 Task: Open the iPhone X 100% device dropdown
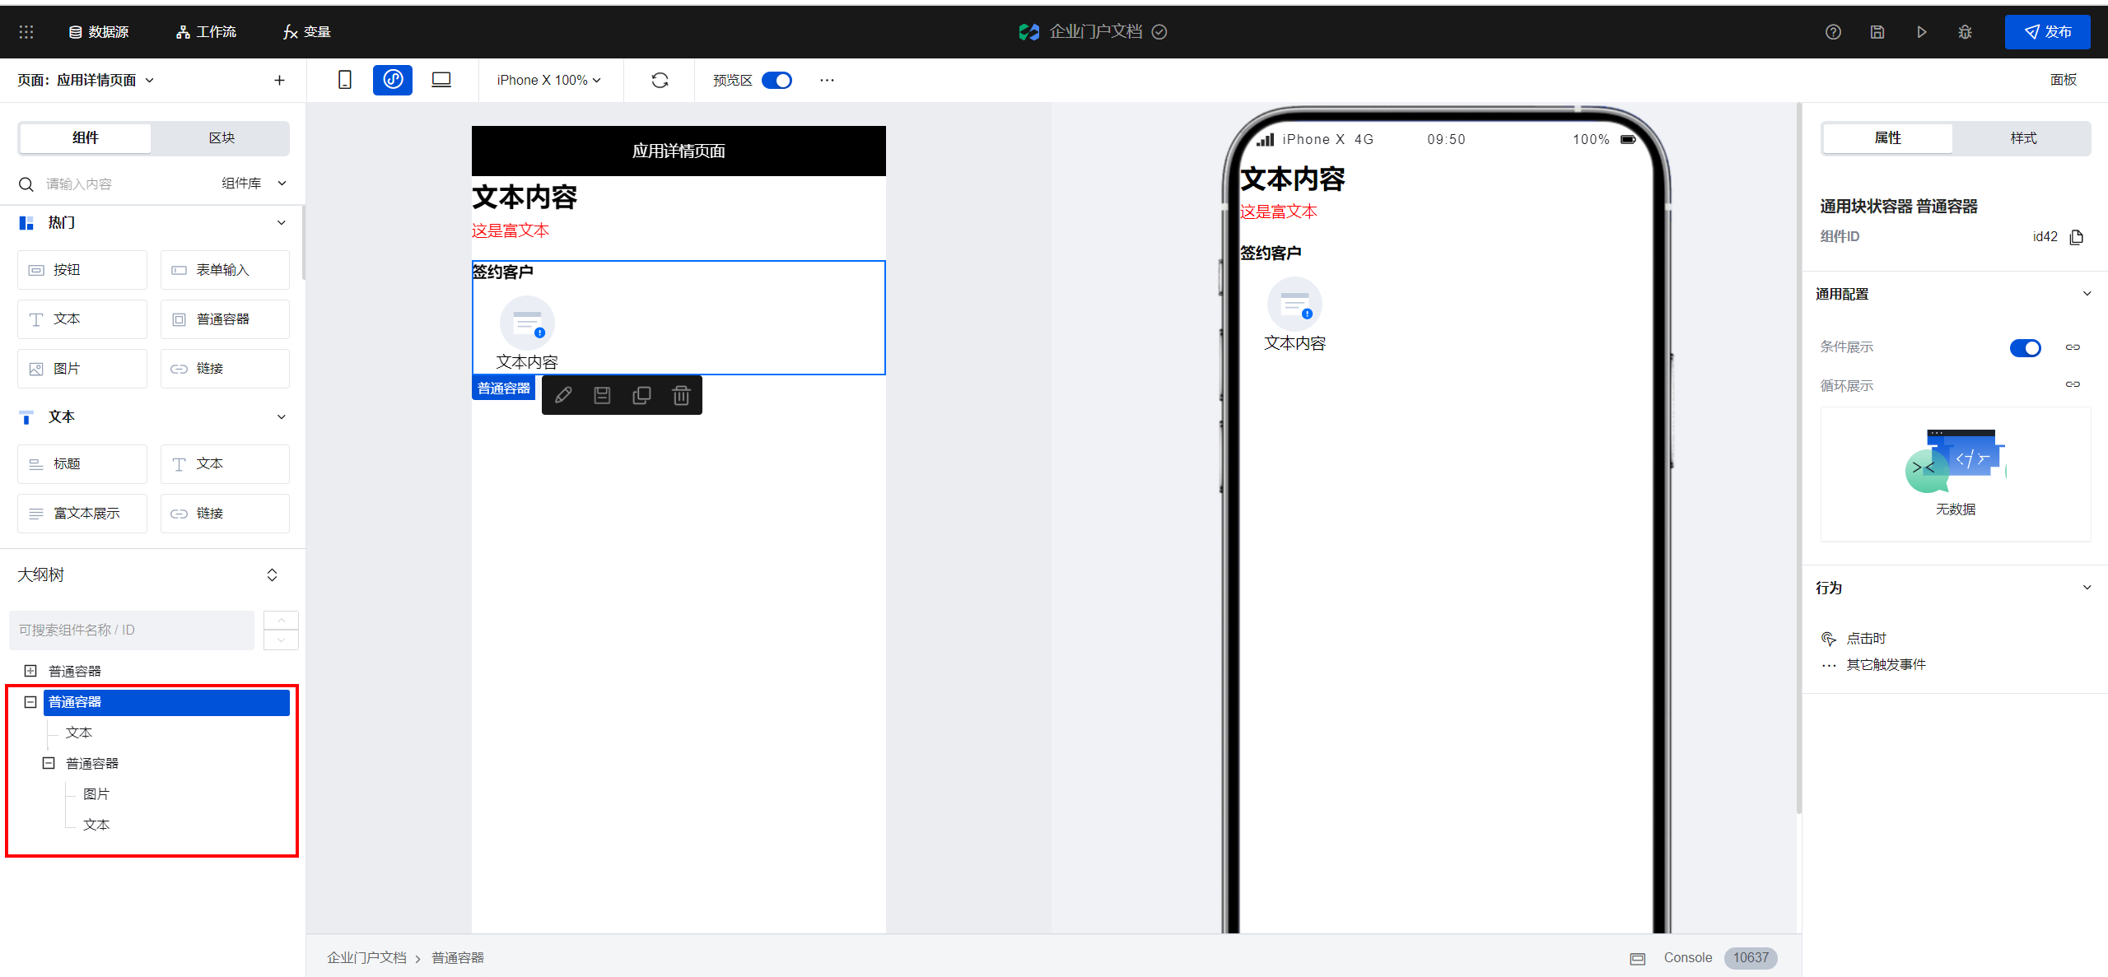coord(548,80)
